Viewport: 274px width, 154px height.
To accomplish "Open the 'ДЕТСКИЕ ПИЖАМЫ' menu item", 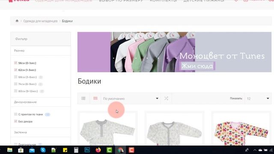I will tap(204, 1).
